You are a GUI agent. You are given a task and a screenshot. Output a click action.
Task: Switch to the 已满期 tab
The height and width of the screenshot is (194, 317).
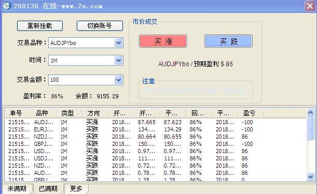coord(48,189)
